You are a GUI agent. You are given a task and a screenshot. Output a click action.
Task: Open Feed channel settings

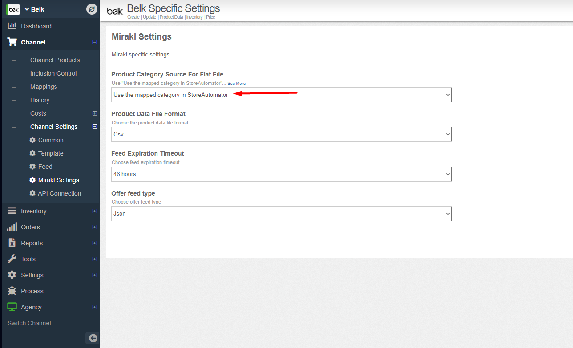pyautogui.click(x=45, y=167)
